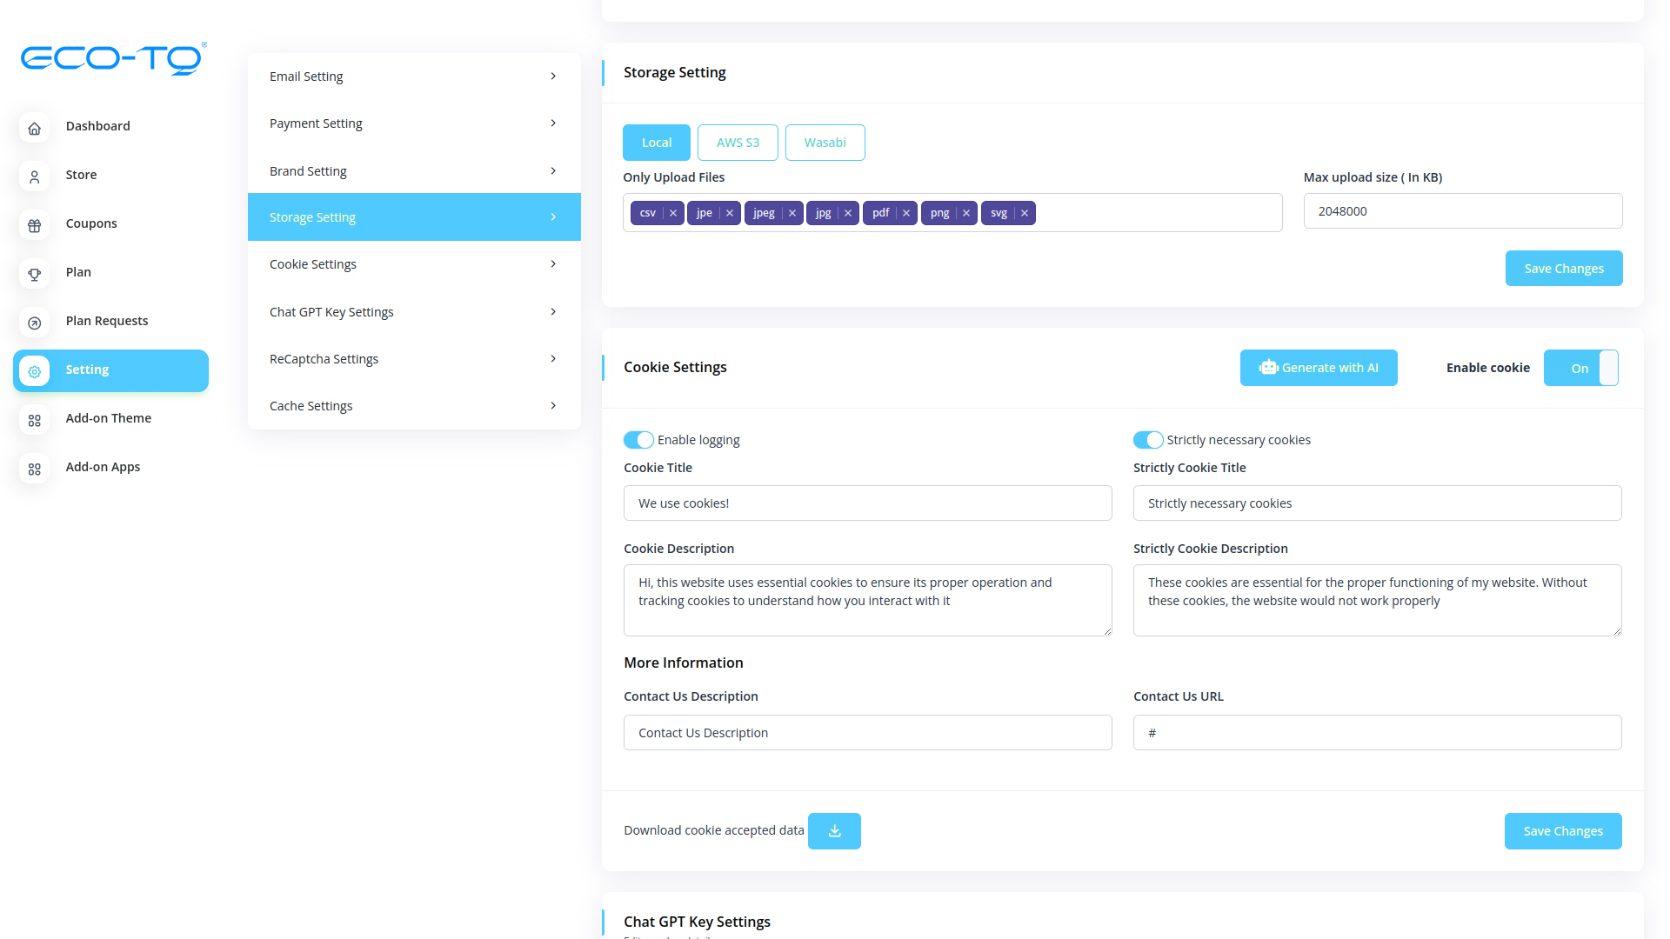This screenshot has width=1670, height=939.
Task: Toggle the Enable logging switch
Action: (x=638, y=440)
